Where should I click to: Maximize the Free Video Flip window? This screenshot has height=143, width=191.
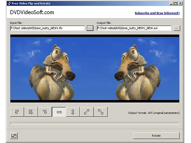pyautogui.click(x=175, y=3)
